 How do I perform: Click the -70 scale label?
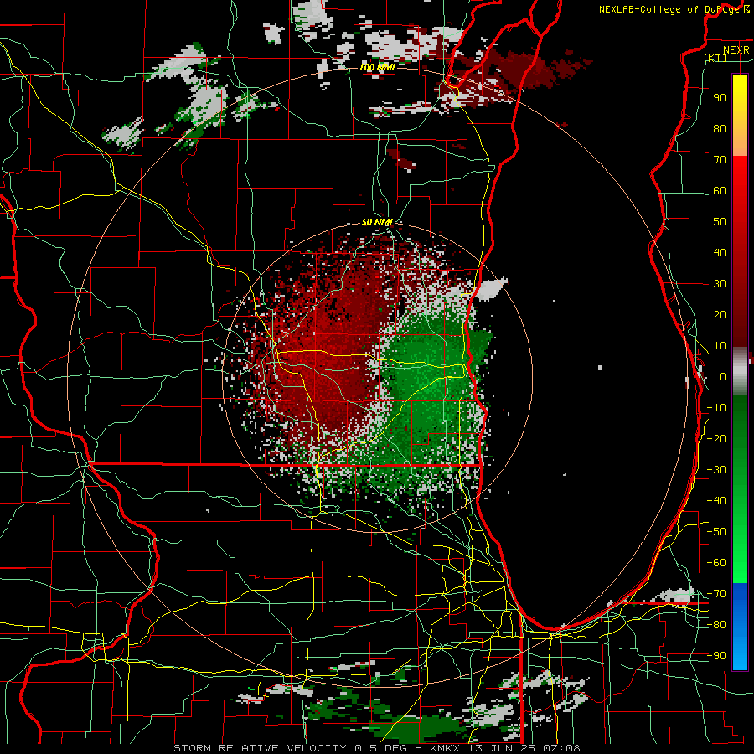click(x=716, y=594)
